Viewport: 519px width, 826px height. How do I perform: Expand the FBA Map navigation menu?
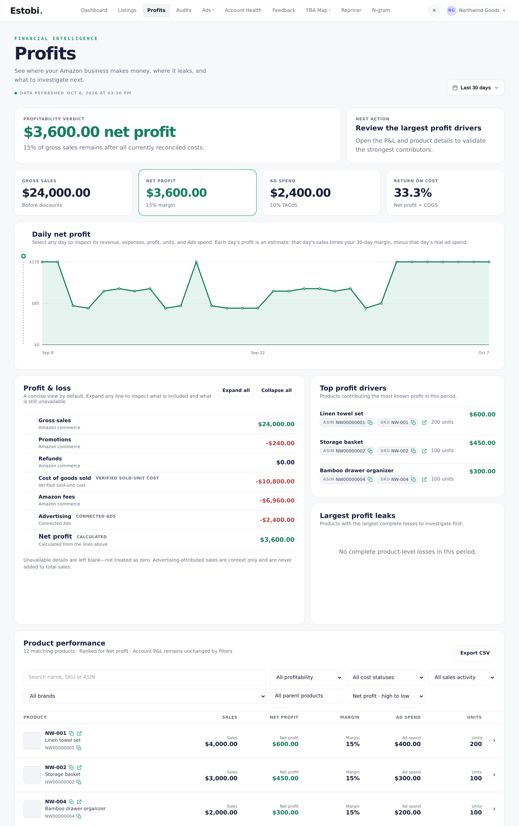[318, 10]
